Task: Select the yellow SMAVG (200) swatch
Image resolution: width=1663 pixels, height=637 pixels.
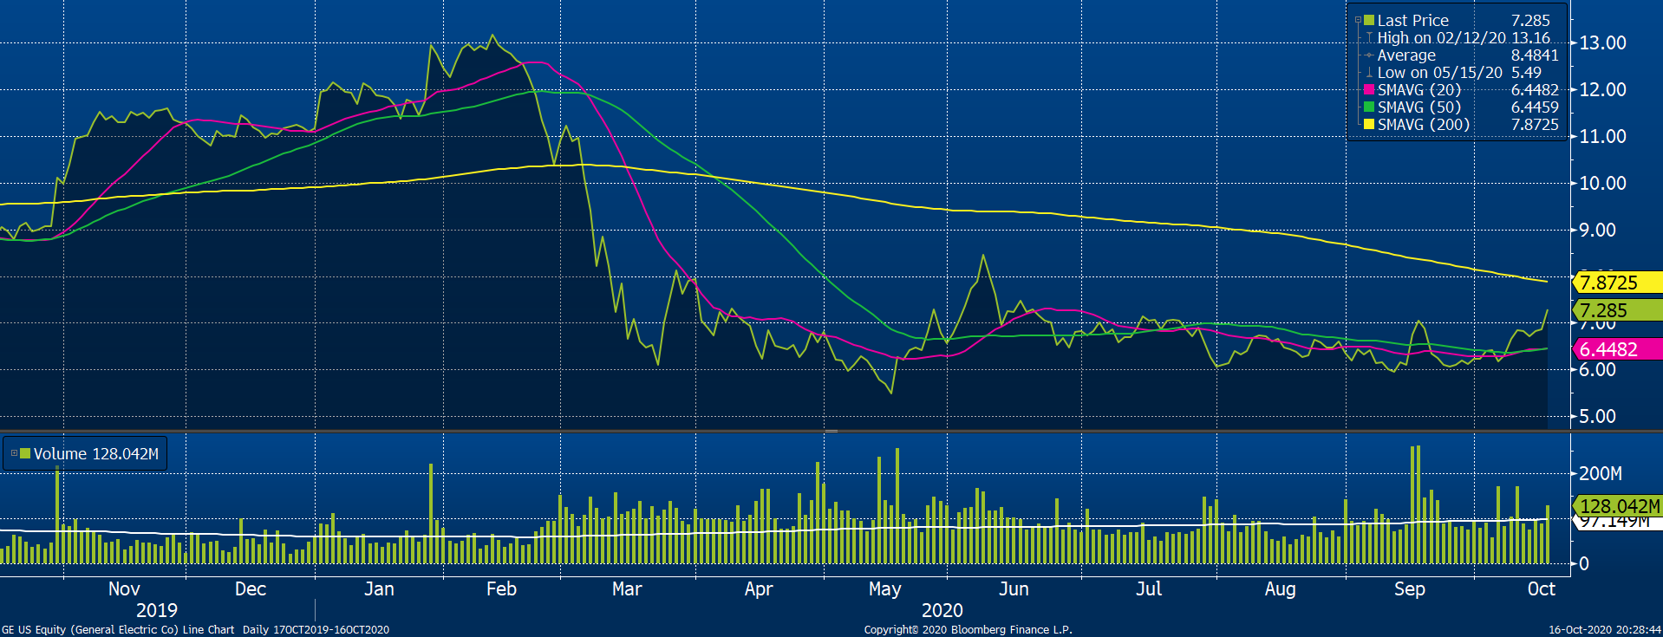Action: click(1369, 125)
